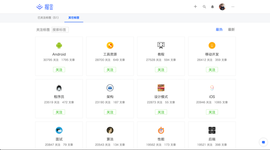Click the 性能 stopwatch icon
This screenshot has height=150, width=270.
click(x=161, y=130)
